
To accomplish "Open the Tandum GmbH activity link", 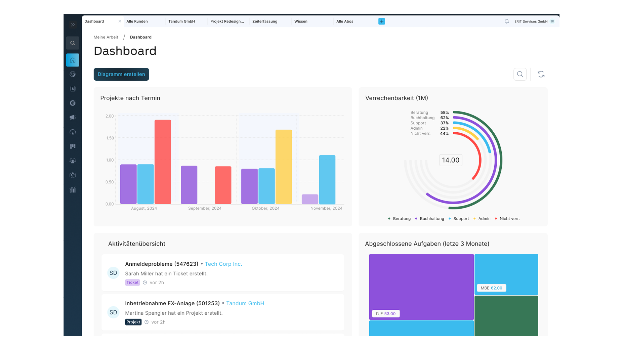I will [x=245, y=303].
